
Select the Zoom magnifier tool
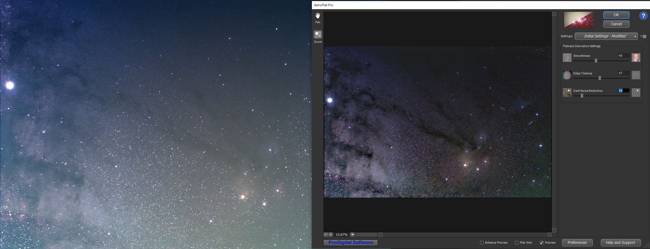coord(318,34)
